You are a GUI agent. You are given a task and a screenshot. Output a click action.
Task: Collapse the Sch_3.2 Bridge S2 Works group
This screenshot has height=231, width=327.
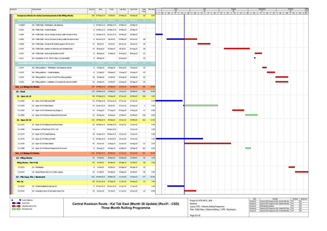pos(27,153)
